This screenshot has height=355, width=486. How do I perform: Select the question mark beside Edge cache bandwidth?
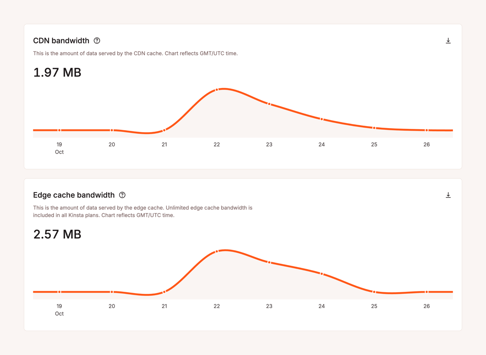coord(122,195)
